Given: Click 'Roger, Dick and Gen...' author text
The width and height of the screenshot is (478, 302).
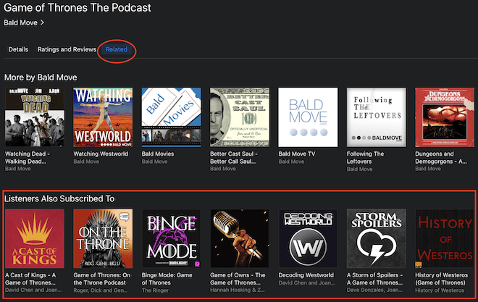Looking at the screenshot, I should tap(101, 290).
